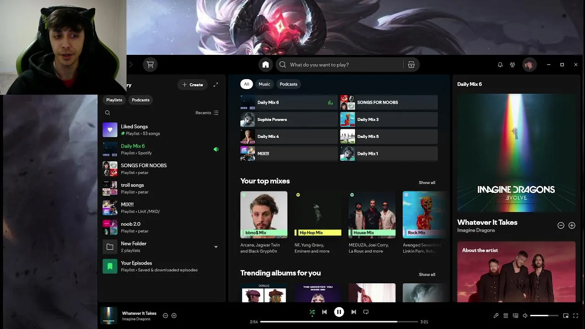This screenshot has width=585, height=329.
Task: Enter full screen player mode
Action: tap(575, 316)
